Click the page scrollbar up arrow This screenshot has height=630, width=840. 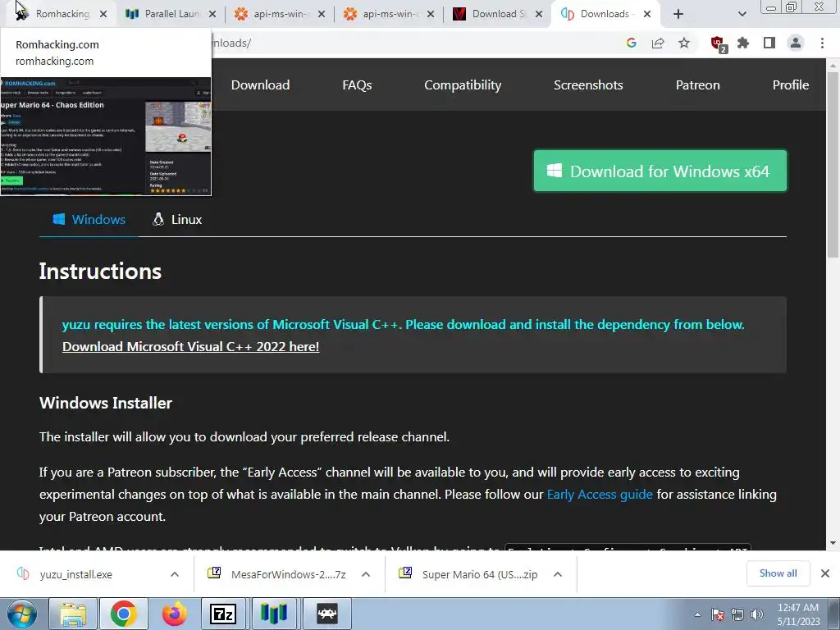point(833,66)
